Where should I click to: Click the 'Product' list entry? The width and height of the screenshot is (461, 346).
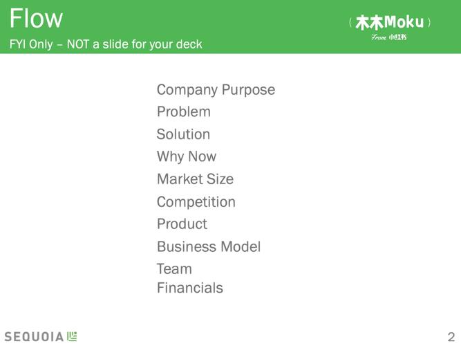(x=182, y=224)
